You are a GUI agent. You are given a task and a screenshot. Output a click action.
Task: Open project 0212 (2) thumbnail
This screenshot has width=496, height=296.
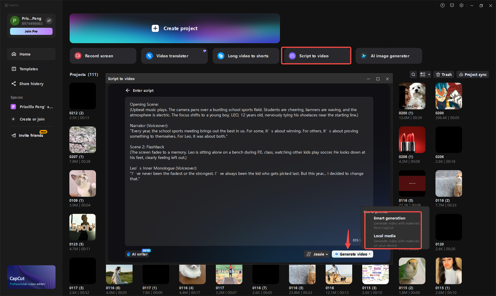[x=83, y=96]
